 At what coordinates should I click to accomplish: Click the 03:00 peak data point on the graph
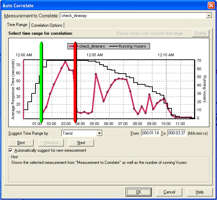(x=65, y=61)
